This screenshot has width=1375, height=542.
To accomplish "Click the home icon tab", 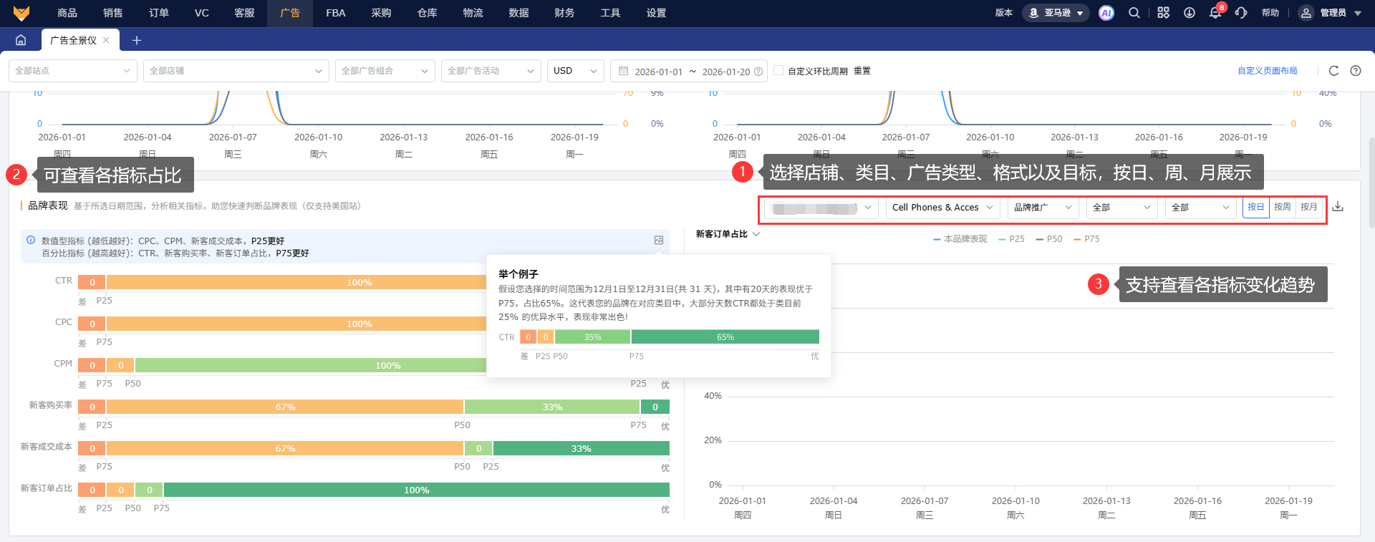I will coord(21,40).
